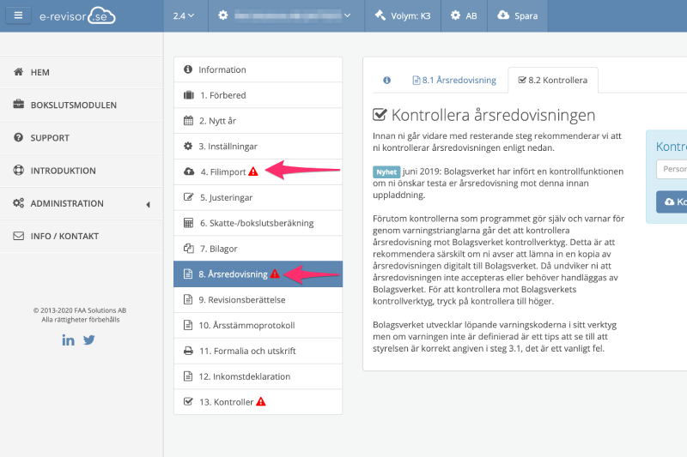The image size is (687, 457).
Task: Click the AB company type button
Action: click(x=464, y=15)
